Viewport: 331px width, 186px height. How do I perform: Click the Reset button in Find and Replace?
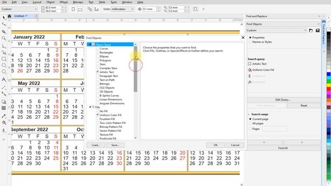tap(304, 105)
